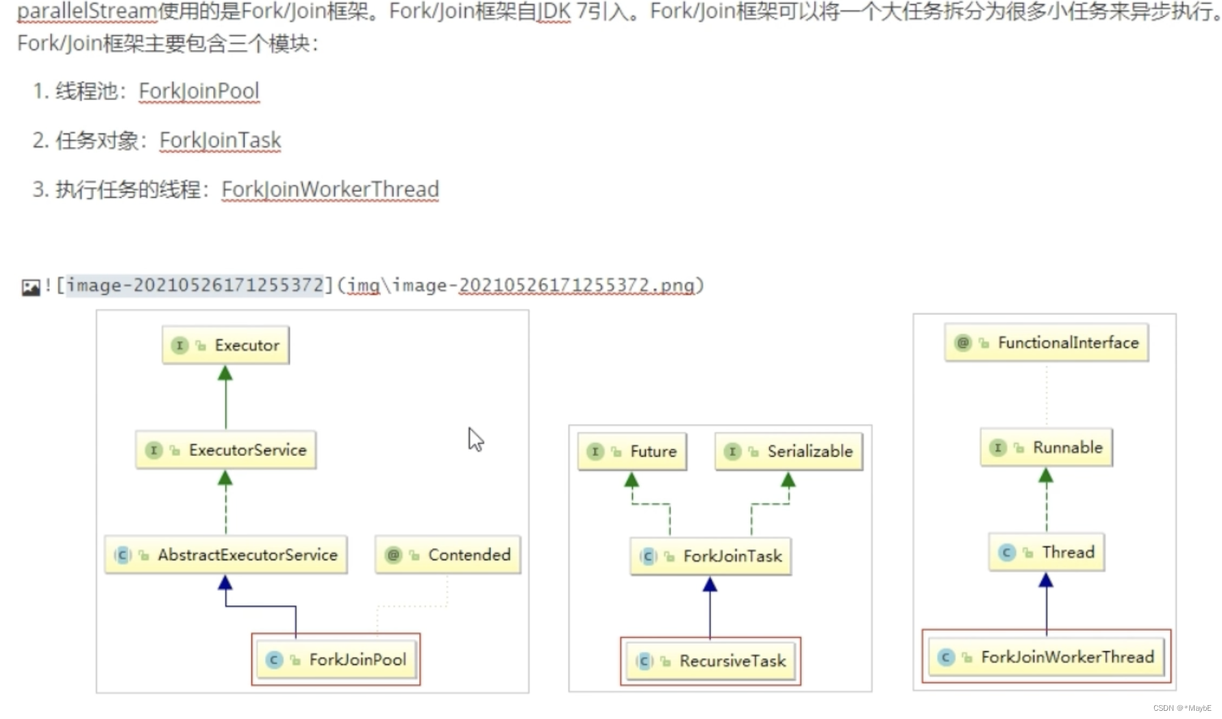Select the RecursiveTask class node

pos(710,661)
